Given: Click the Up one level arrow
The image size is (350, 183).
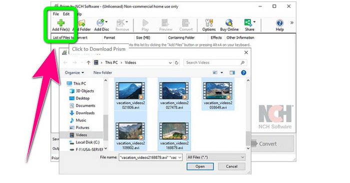Looking at the screenshot, I should tap(88, 63).
